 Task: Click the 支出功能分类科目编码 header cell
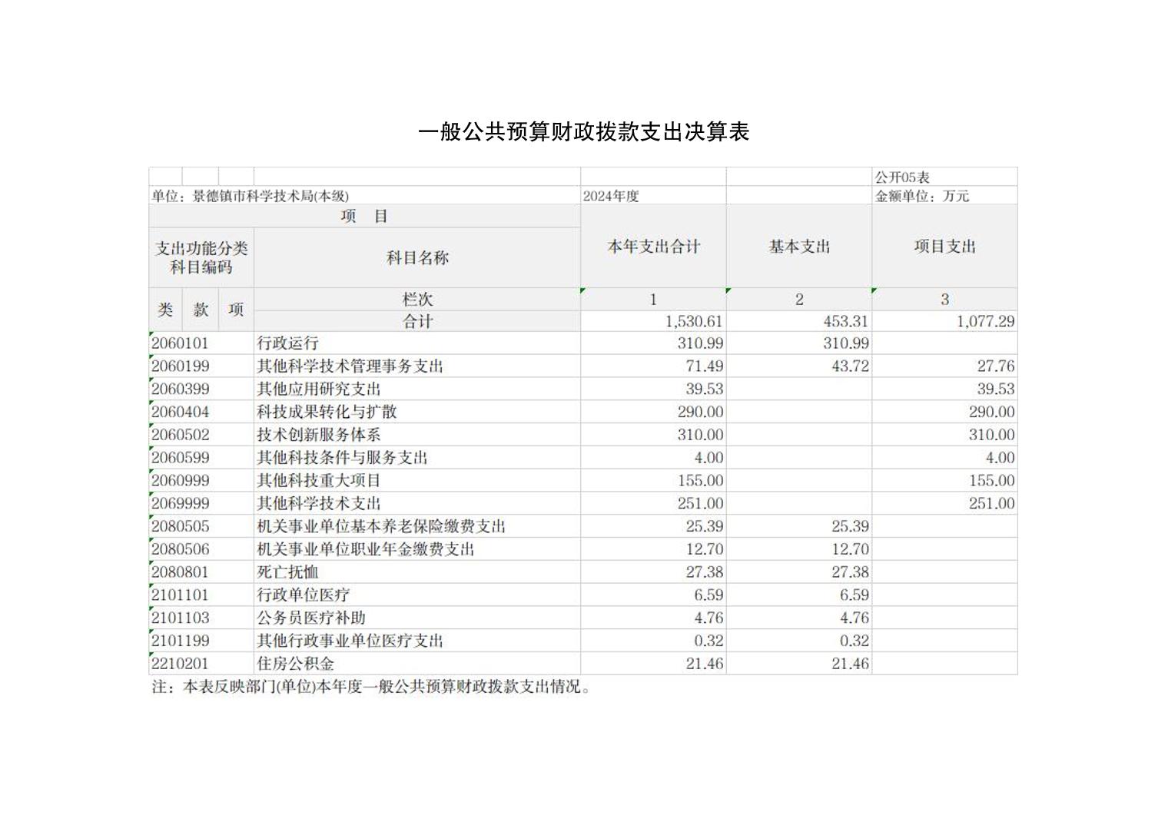tap(201, 258)
